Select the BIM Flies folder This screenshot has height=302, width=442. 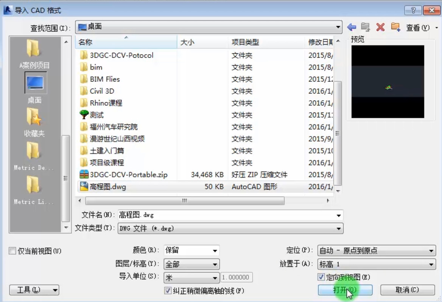click(100, 79)
